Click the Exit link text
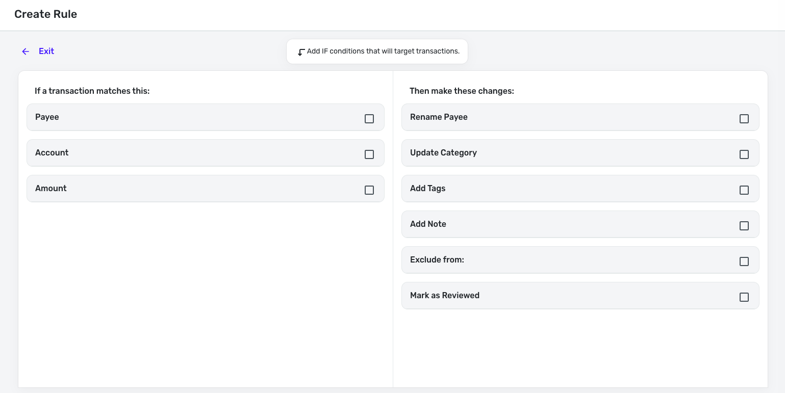785x393 pixels. (x=46, y=51)
